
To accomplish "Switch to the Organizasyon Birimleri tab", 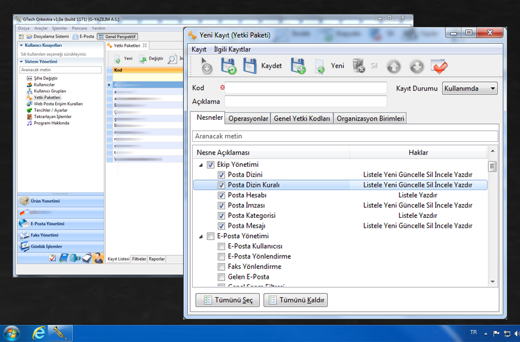I will click(x=370, y=119).
